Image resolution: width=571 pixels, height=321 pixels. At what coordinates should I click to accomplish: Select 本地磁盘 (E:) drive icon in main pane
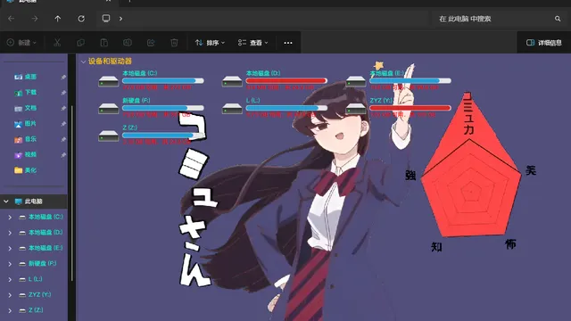click(356, 81)
